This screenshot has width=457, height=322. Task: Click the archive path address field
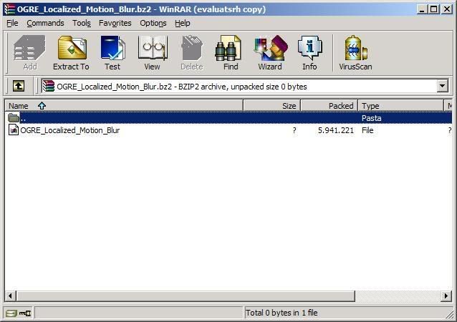244,86
